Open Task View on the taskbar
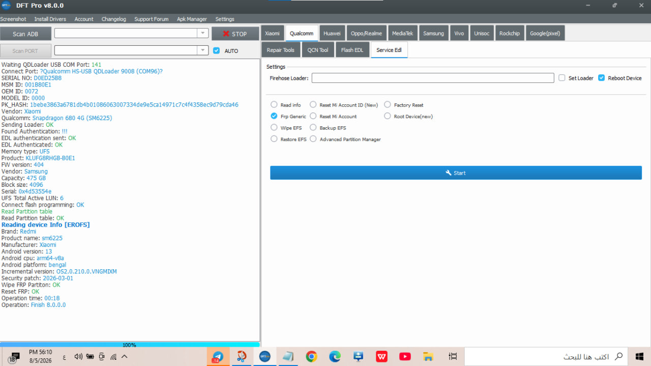 click(x=453, y=357)
